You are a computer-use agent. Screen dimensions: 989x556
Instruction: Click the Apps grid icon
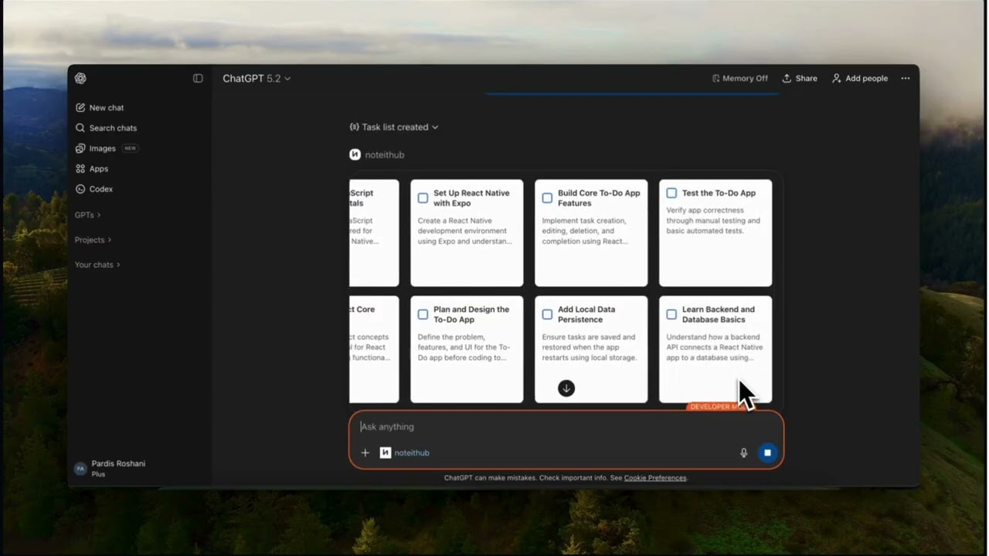click(80, 168)
